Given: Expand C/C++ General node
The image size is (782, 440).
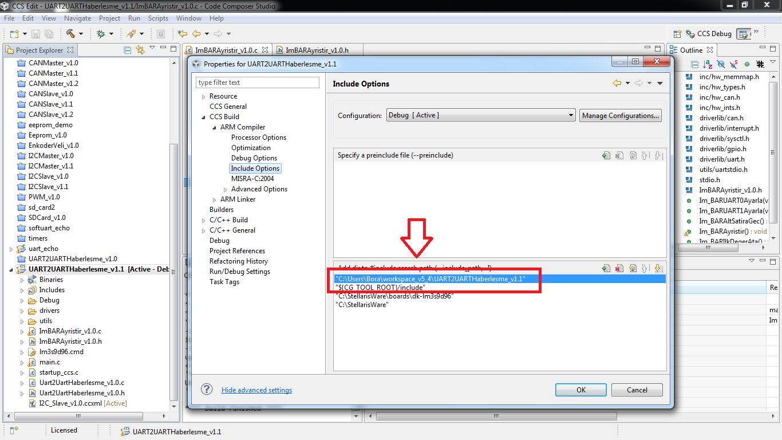Looking at the screenshot, I should tap(203, 230).
